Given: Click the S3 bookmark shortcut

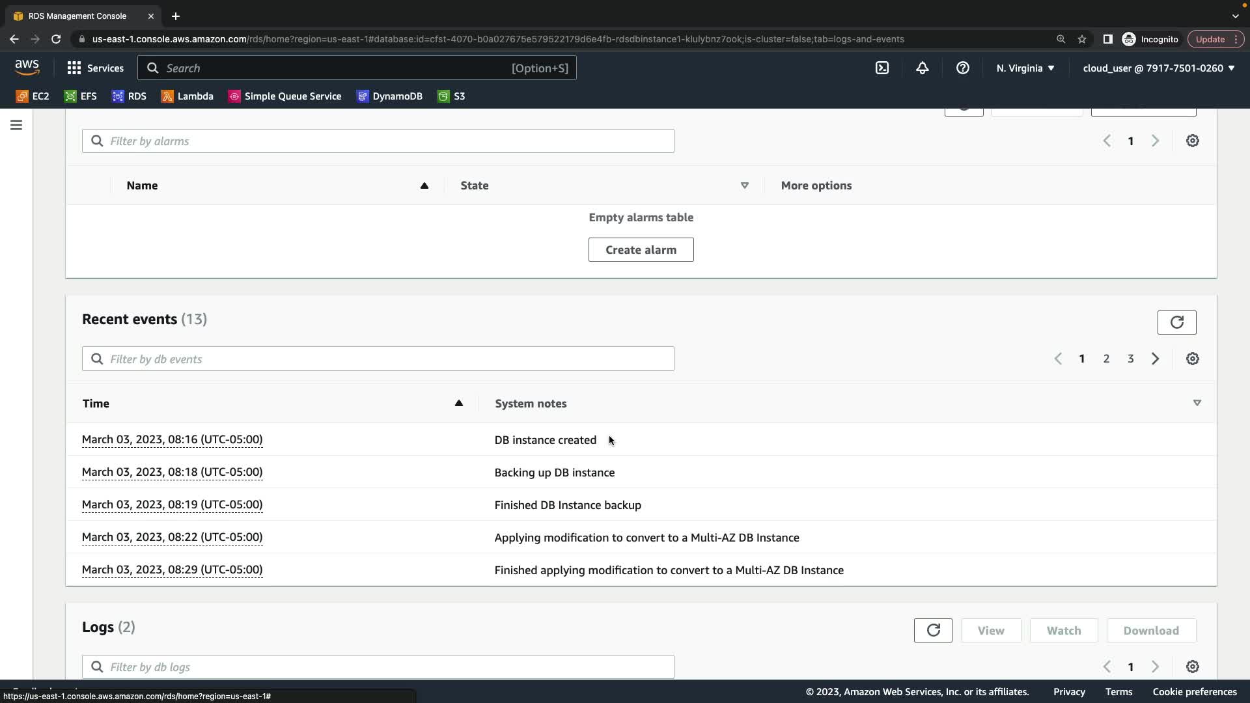Looking at the screenshot, I should [x=451, y=96].
